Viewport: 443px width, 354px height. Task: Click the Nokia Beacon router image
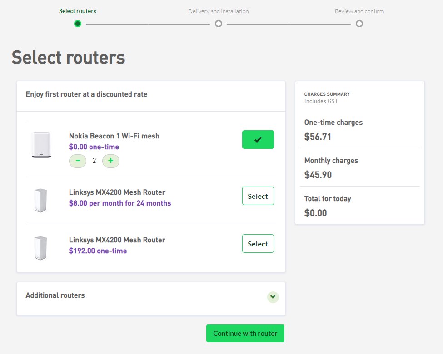41,145
